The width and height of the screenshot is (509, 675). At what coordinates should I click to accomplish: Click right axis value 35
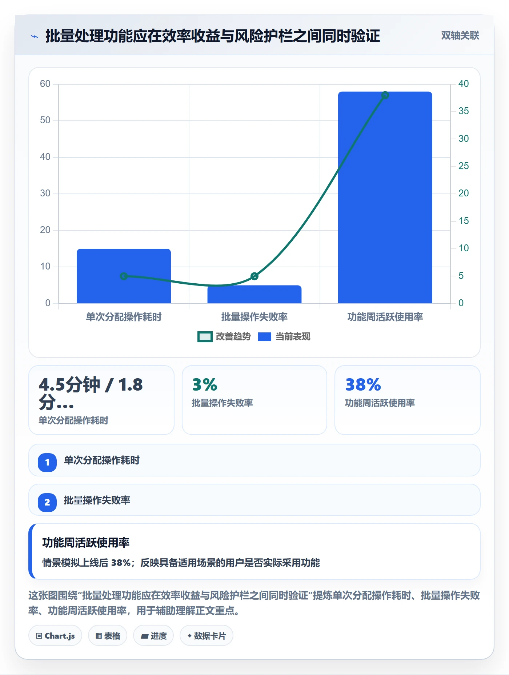pos(464,111)
